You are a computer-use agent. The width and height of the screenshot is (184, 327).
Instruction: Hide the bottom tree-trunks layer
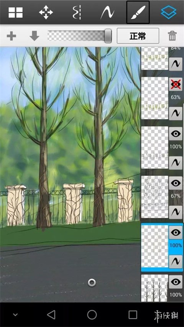click(176, 282)
